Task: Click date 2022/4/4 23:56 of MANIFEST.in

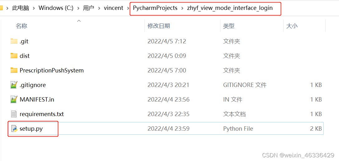Action: point(168,100)
